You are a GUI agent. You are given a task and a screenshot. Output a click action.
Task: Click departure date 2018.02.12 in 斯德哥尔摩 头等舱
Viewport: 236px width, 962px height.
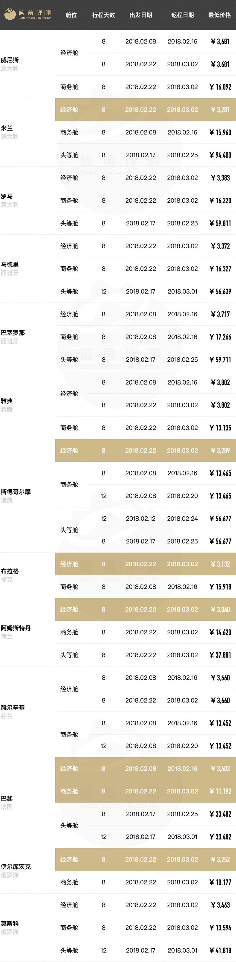pos(141,518)
